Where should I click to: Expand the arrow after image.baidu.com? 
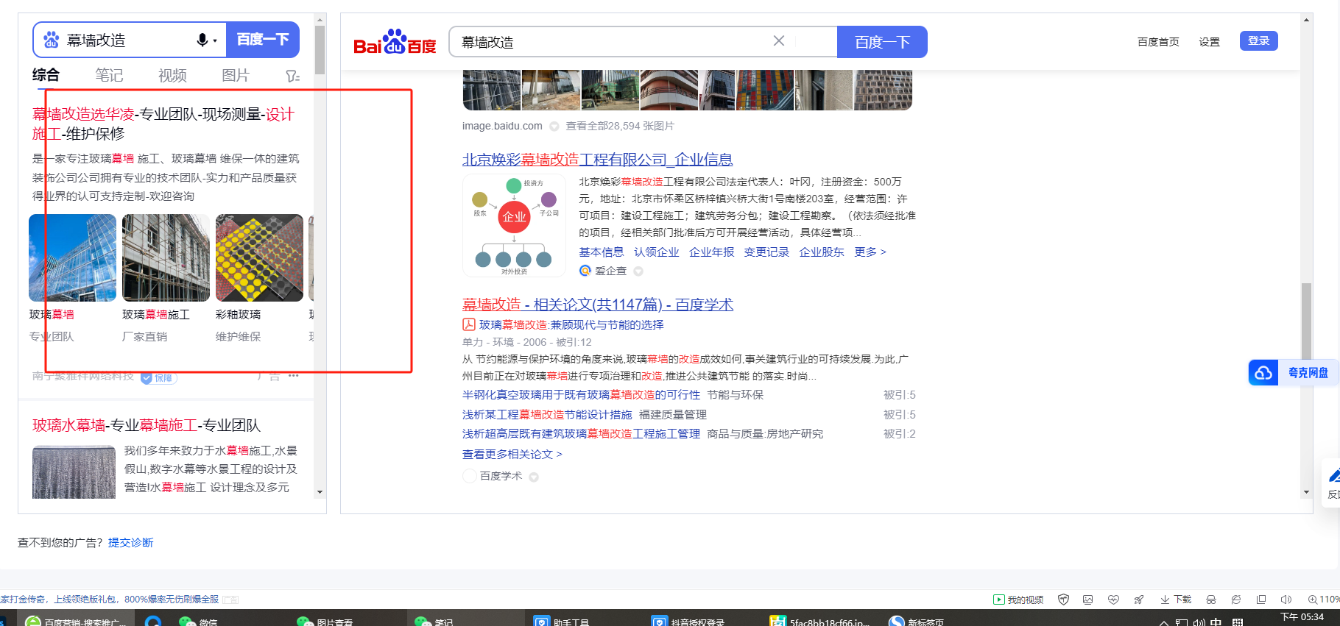pos(554,127)
